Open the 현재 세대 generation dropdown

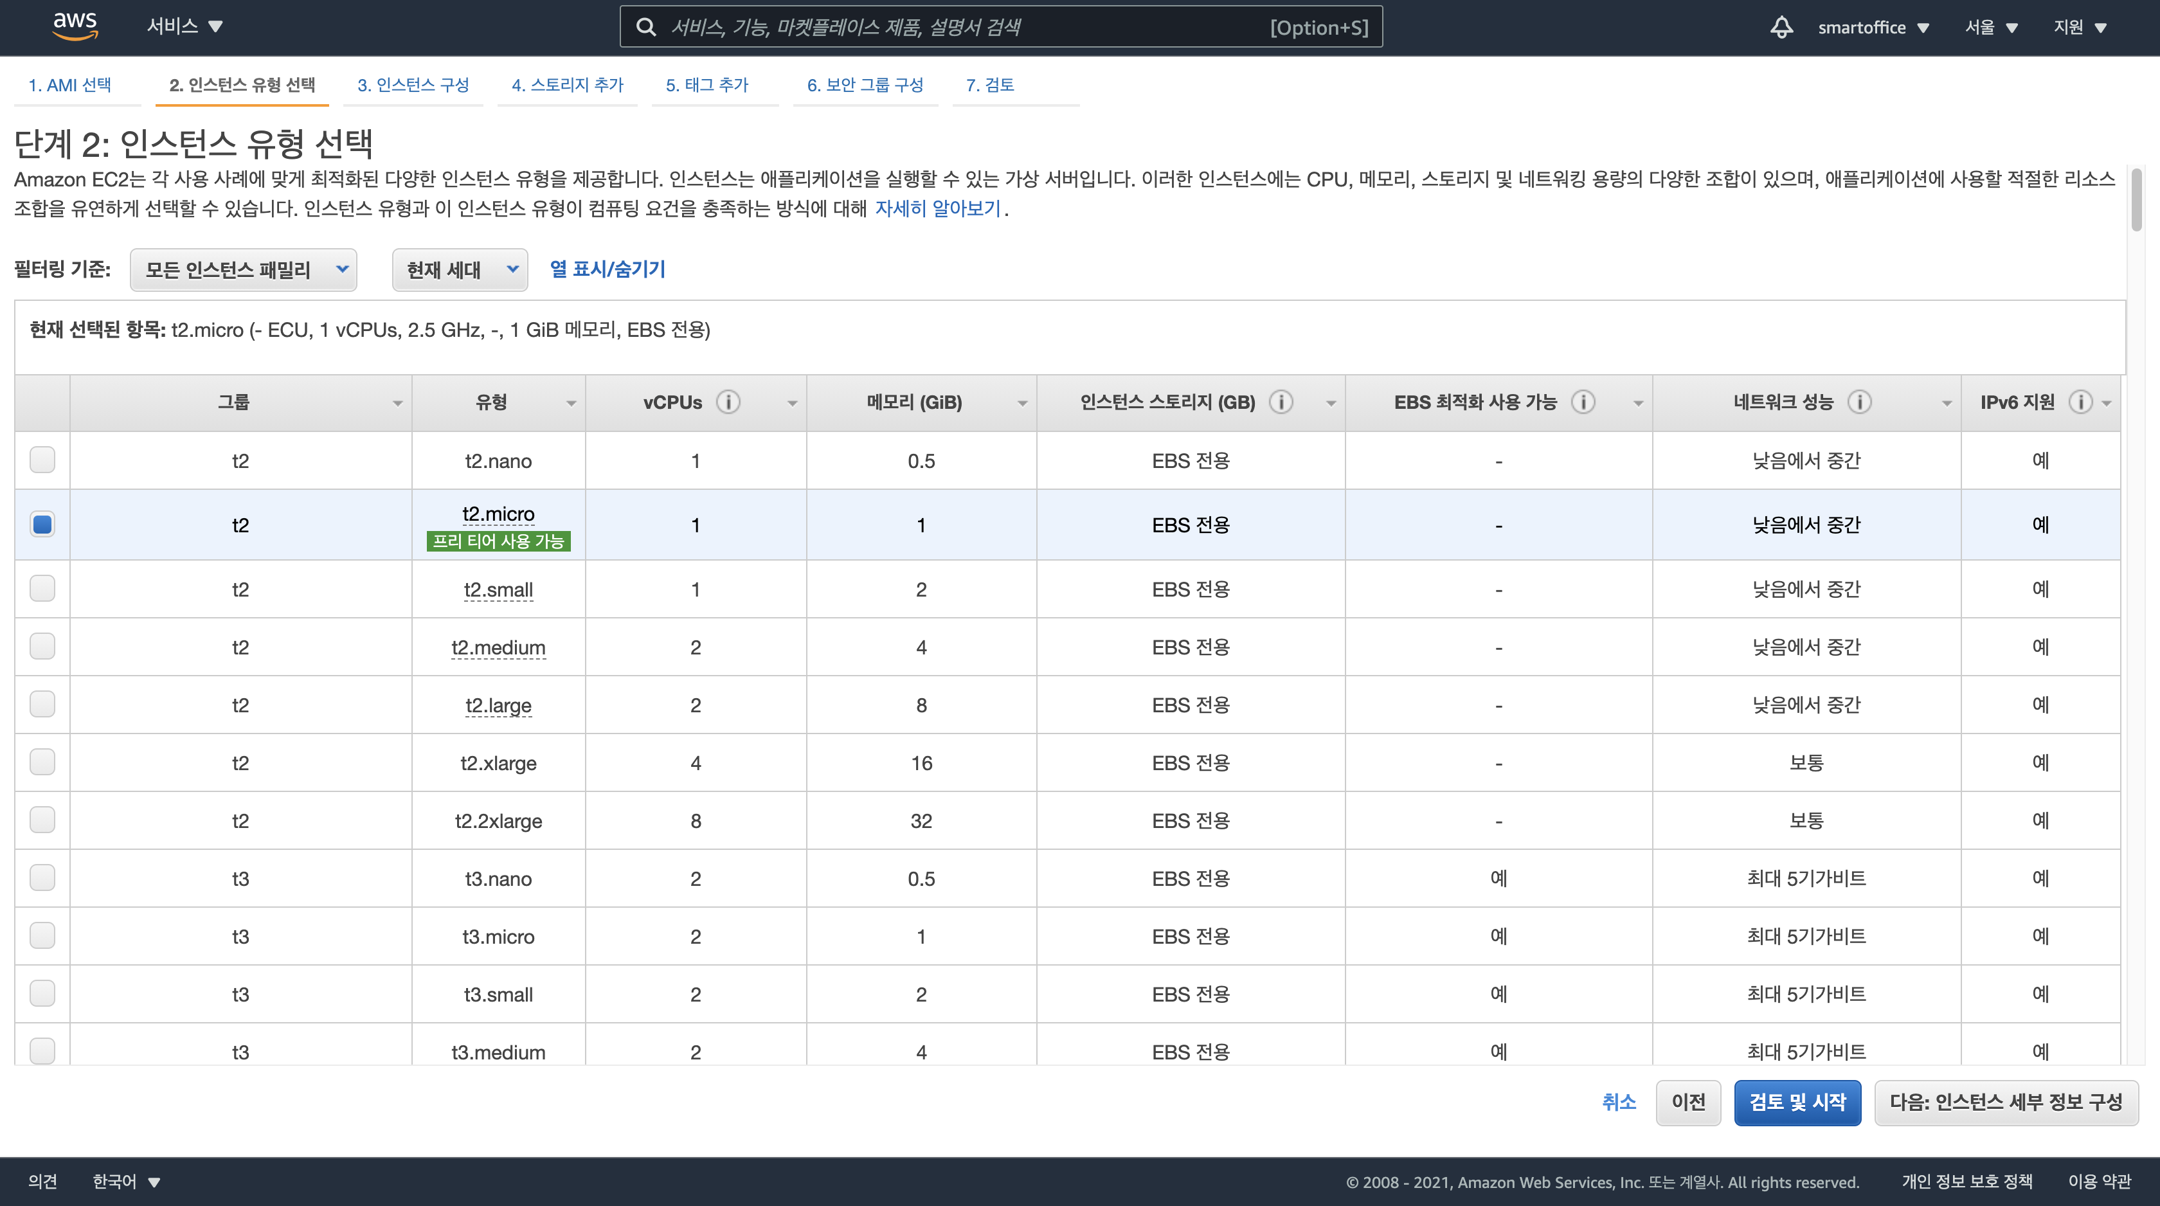pyautogui.click(x=460, y=270)
